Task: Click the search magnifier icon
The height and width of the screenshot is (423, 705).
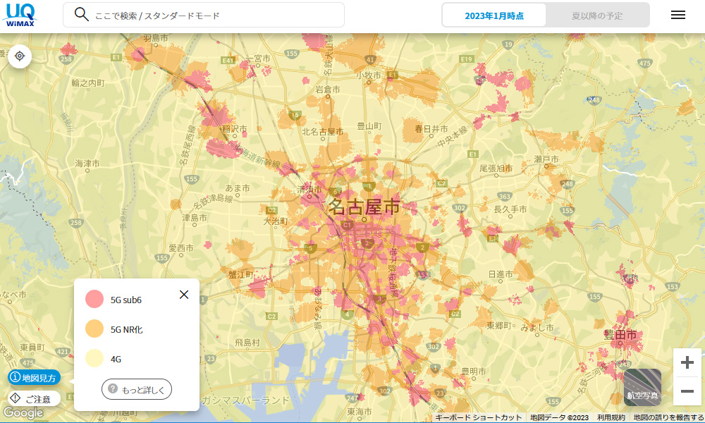Action: coord(82,15)
